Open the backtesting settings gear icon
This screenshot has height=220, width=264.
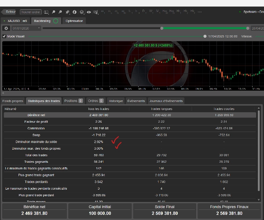[x=7, y=28]
